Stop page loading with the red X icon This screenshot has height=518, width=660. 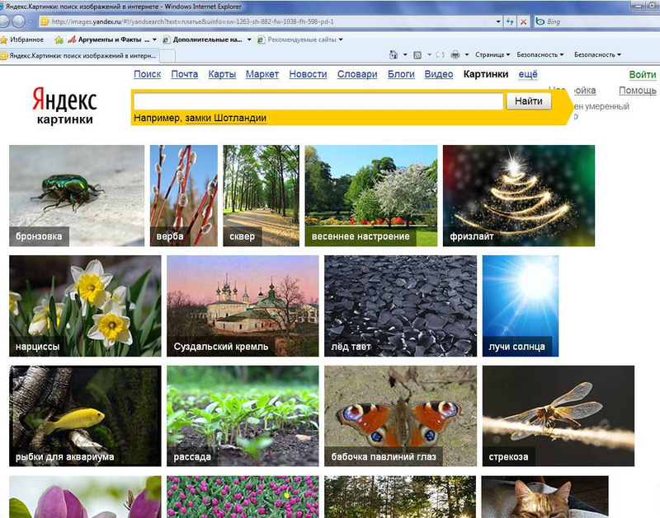[523, 21]
